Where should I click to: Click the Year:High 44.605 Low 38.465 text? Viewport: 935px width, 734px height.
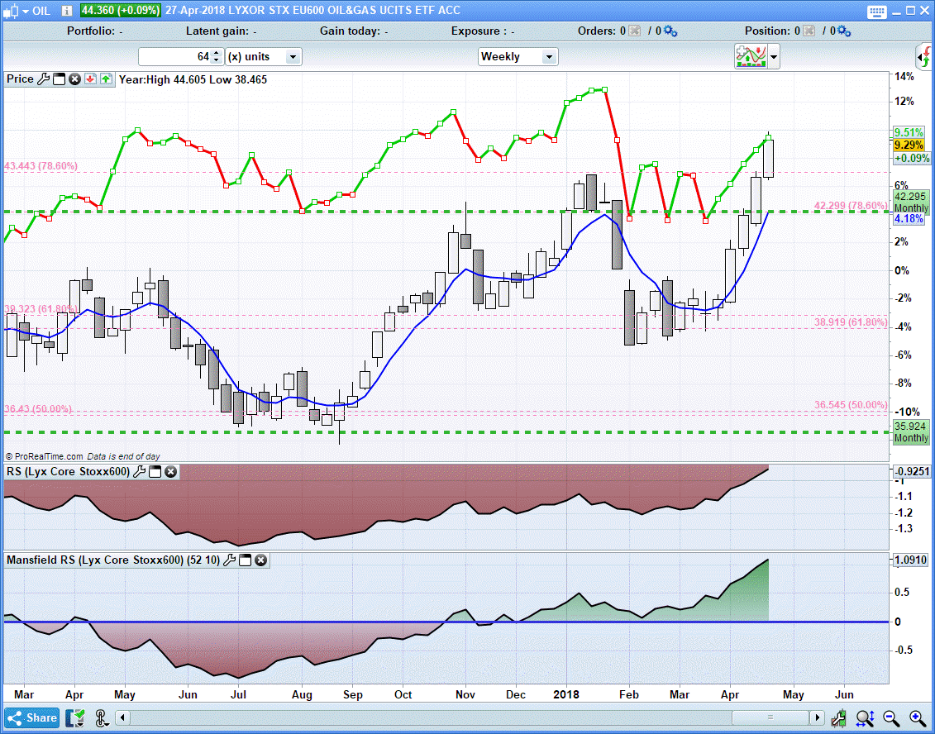(193, 79)
